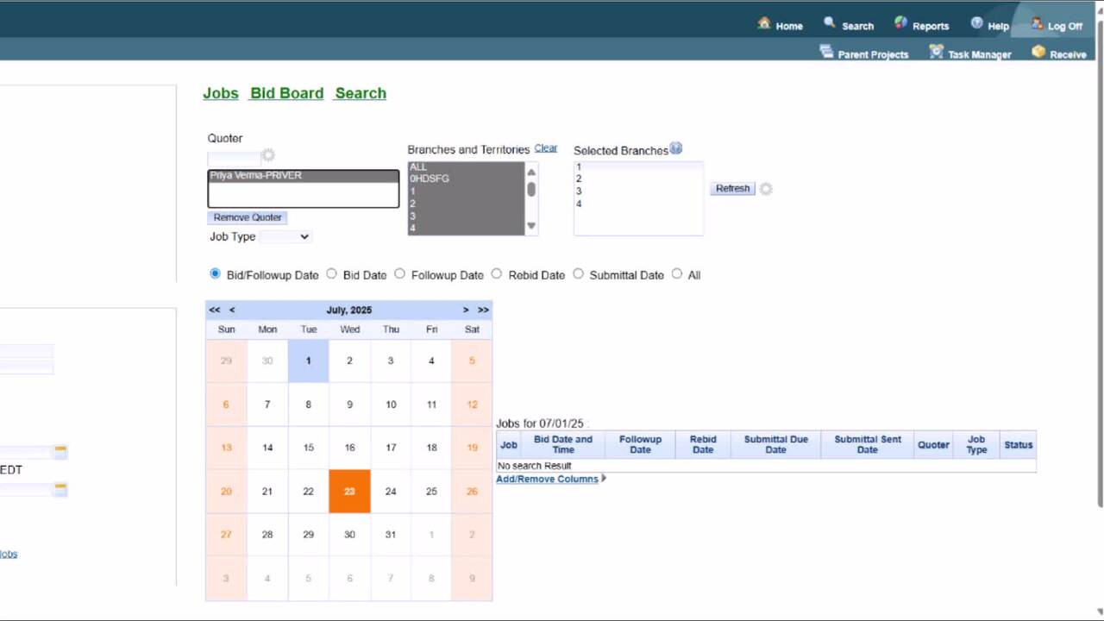This screenshot has width=1104, height=621.
Task: Select July 15 in the calendar
Action: pyautogui.click(x=308, y=448)
